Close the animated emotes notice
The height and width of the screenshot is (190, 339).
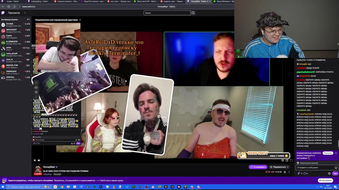pos(336,153)
